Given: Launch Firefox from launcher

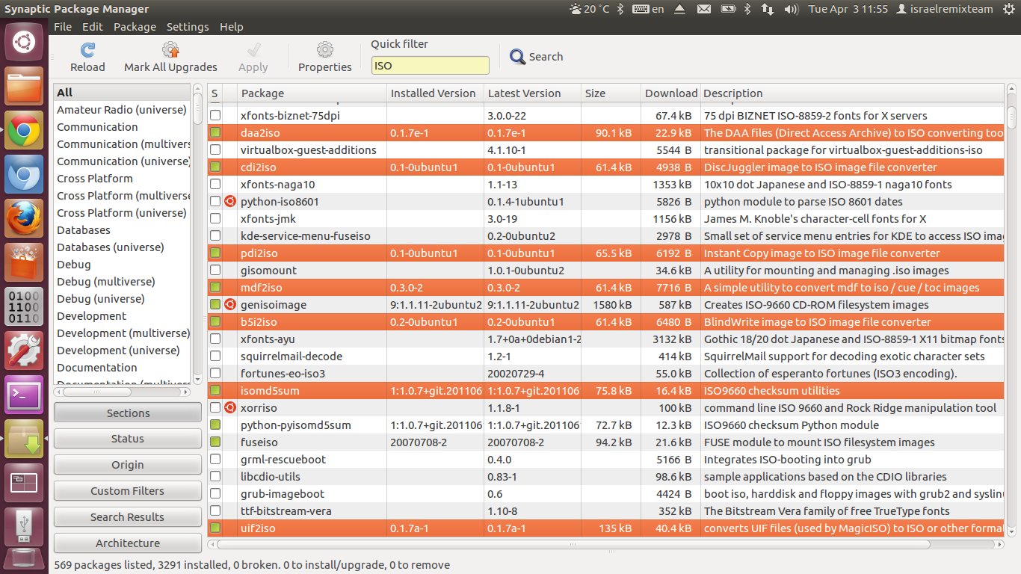Looking at the screenshot, I should click(x=24, y=219).
